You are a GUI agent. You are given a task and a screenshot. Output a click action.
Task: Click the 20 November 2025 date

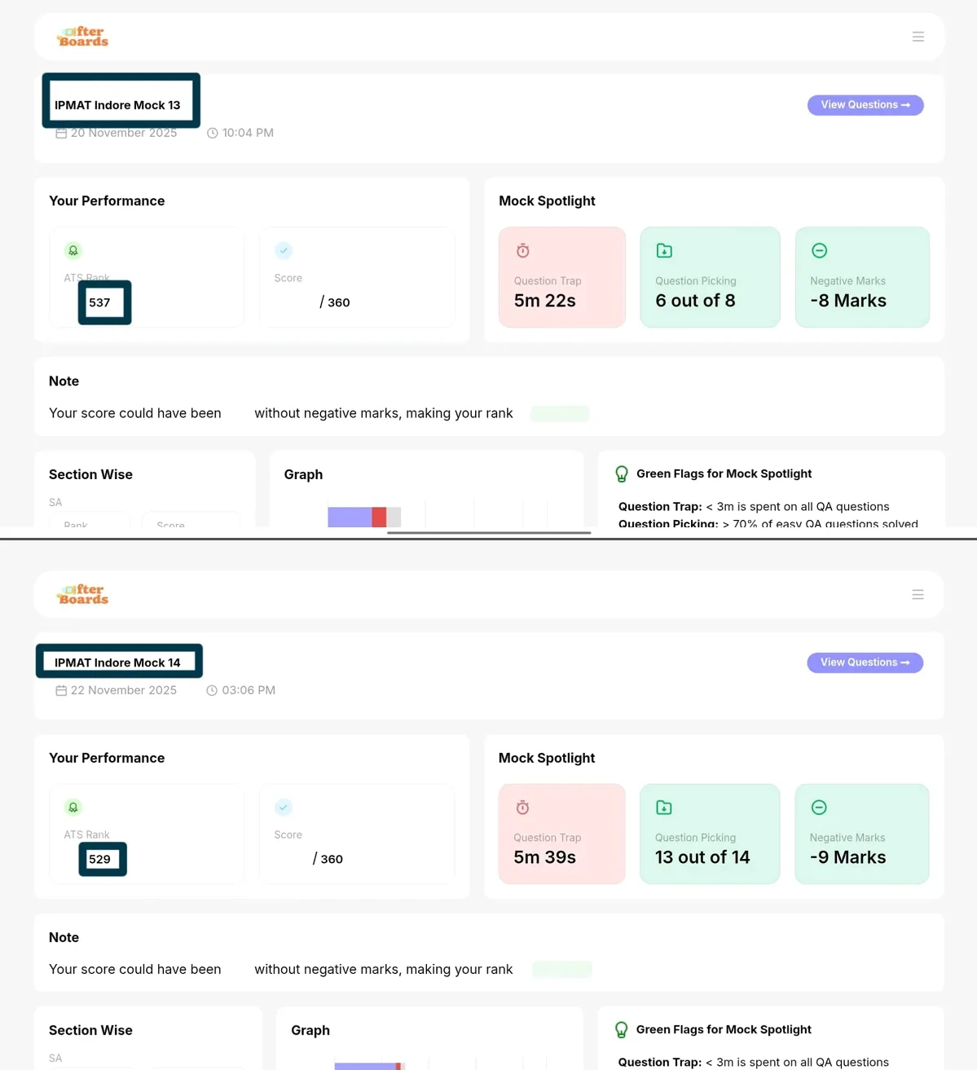124,133
